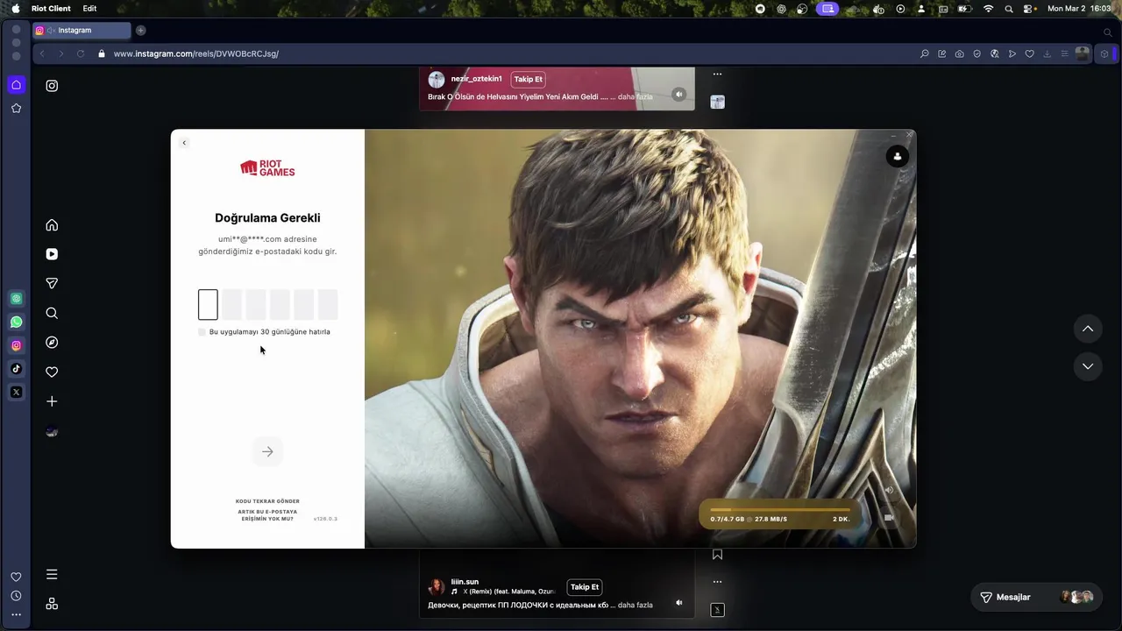Open browser bookmarks star in sidebar
The height and width of the screenshot is (631, 1122).
point(16,109)
